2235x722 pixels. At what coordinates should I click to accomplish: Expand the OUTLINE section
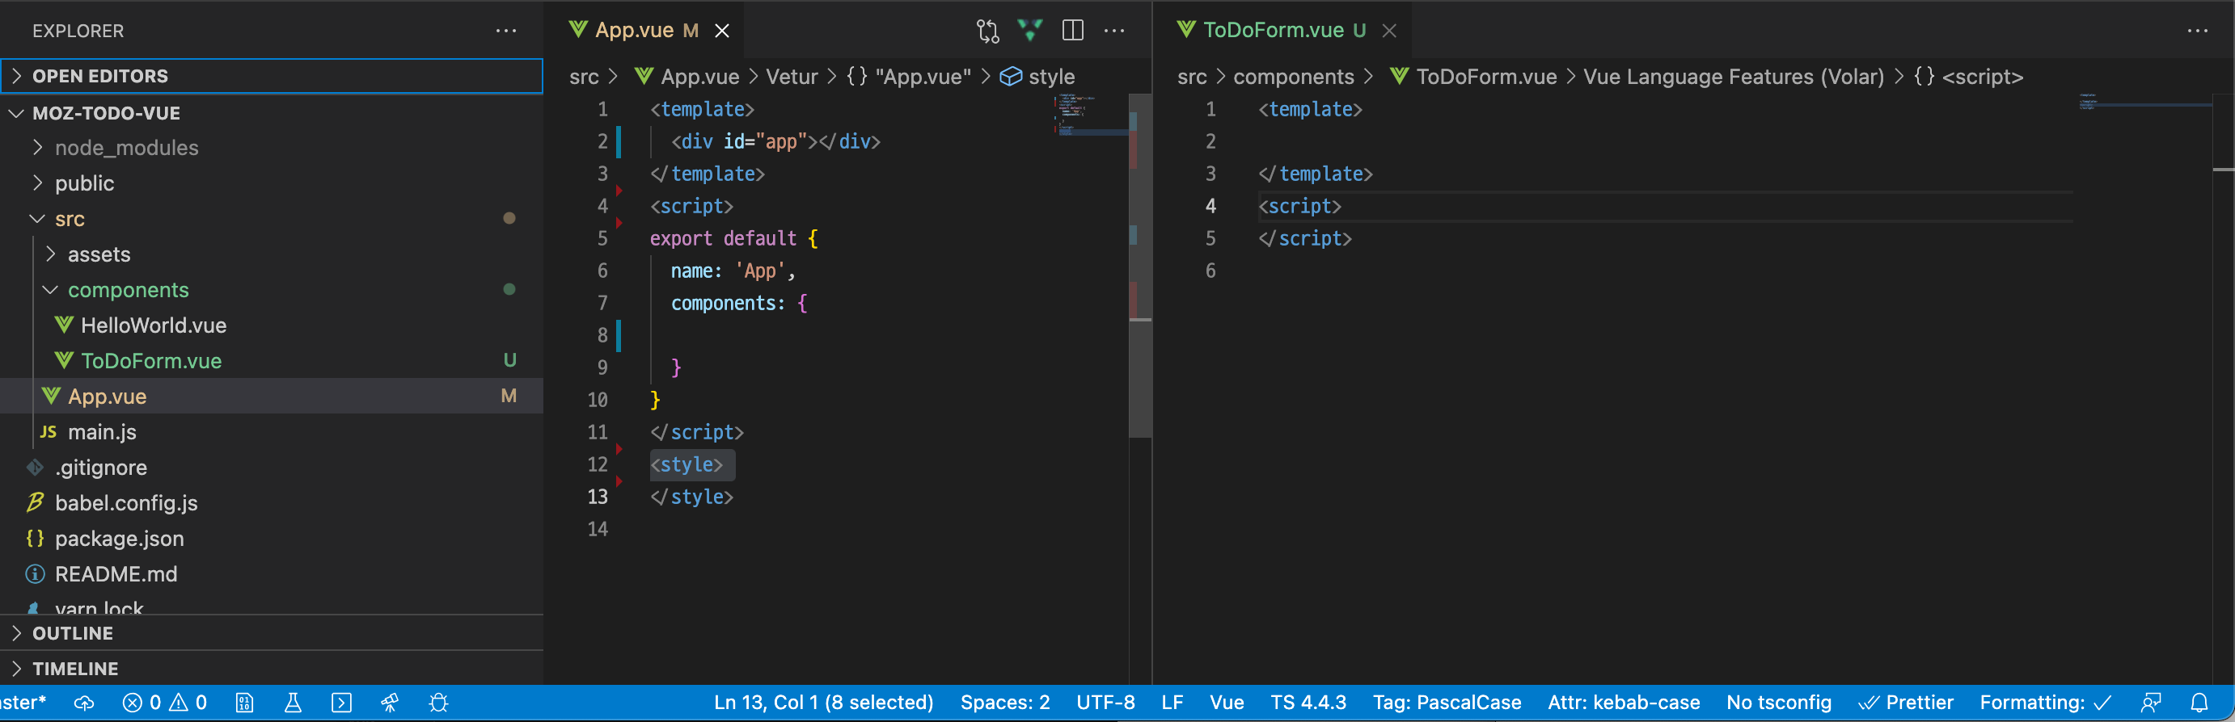point(273,634)
